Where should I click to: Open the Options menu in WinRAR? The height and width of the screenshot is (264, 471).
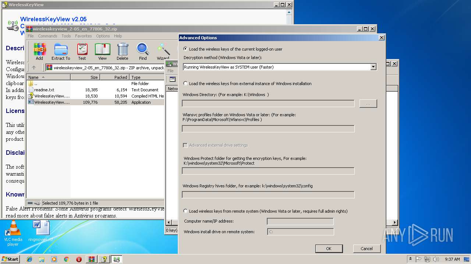(x=103, y=36)
